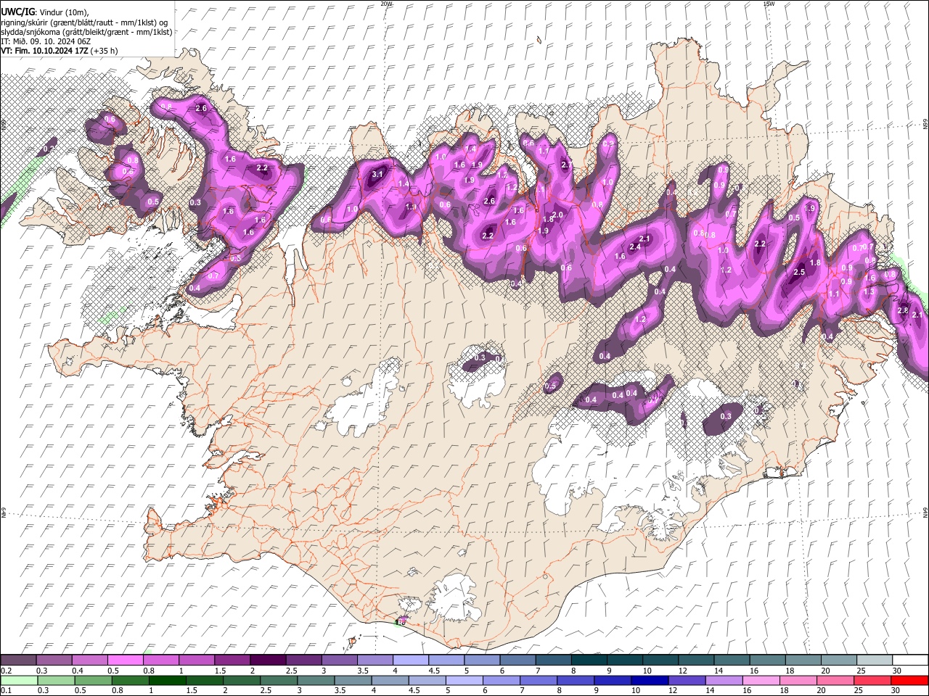Select the bright pink snow swatch between 0.5 and 0.8
Image resolution: width=929 pixels, height=696 pixels.
click(125, 660)
